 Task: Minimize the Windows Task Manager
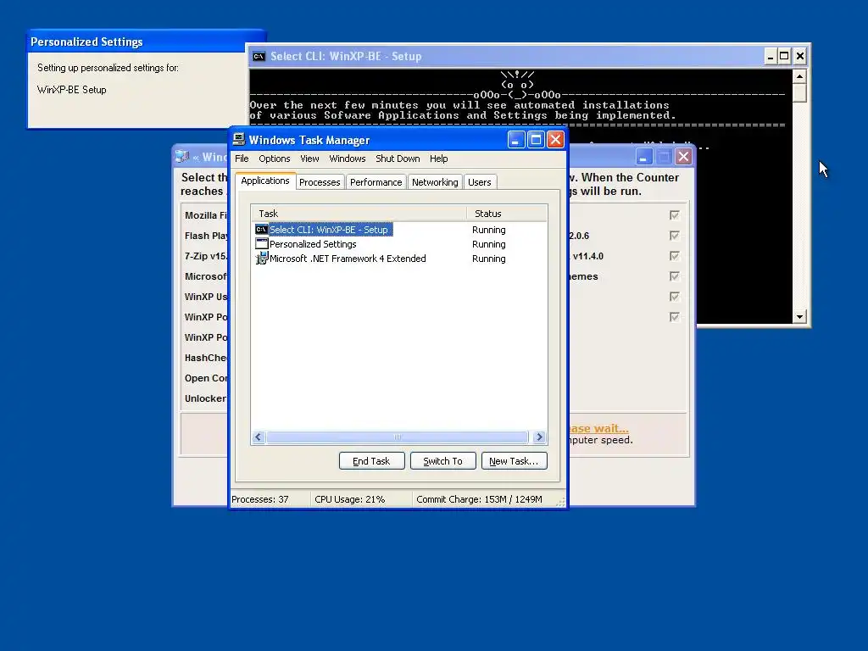(x=516, y=140)
